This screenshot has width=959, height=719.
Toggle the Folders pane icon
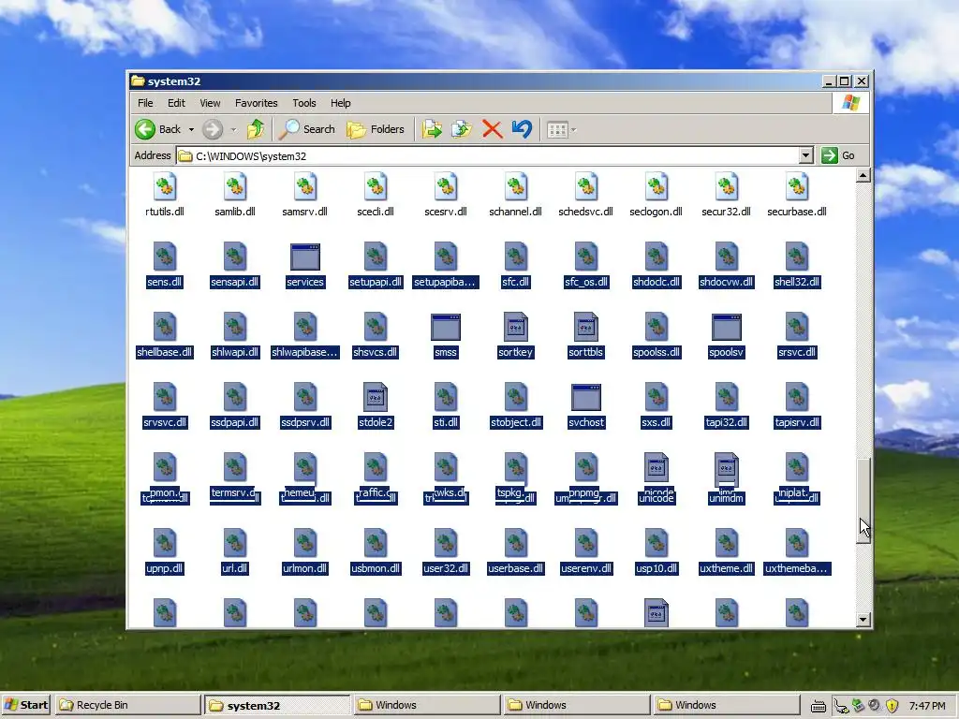coord(356,129)
